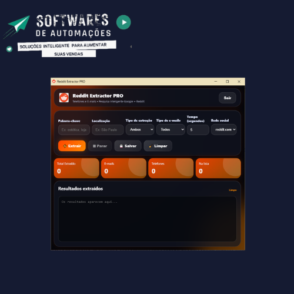Save results using the Salvar button
This screenshot has height=294, width=294.
[128, 146]
